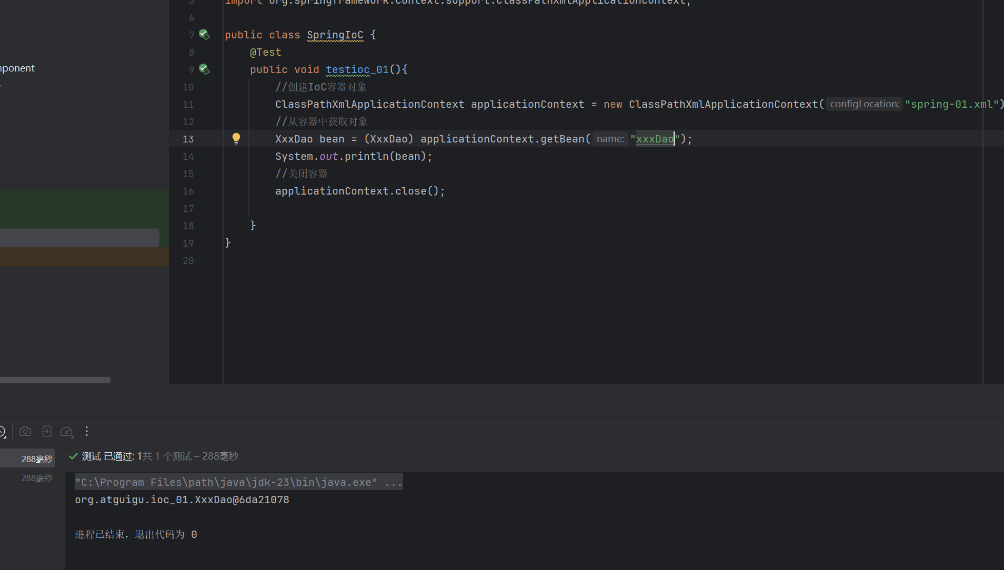Open the speedometer profiler icon
The height and width of the screenshot is (570, 1004).
pos(67,432)
